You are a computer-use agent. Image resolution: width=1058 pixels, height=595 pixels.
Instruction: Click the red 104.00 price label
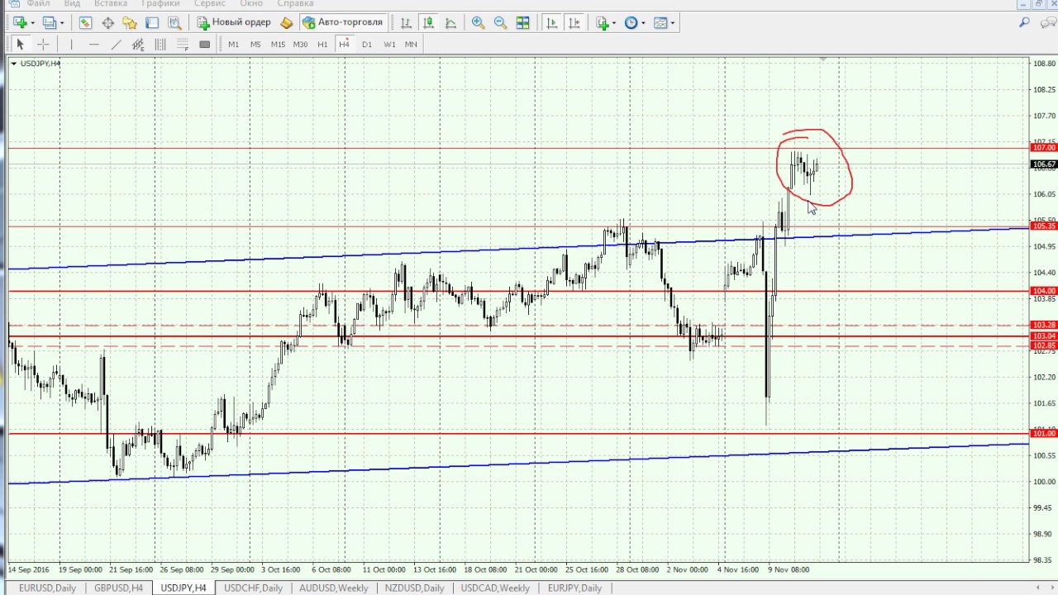click(x=1044, y=291)
